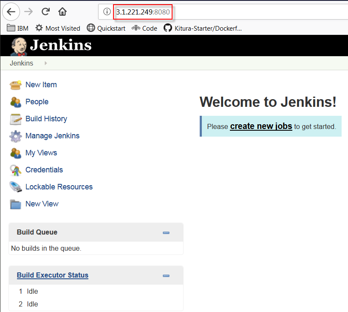This screenshot has height=312, width=348.
Task: Collapse the Build Executor Status panel
Action: 166,276
